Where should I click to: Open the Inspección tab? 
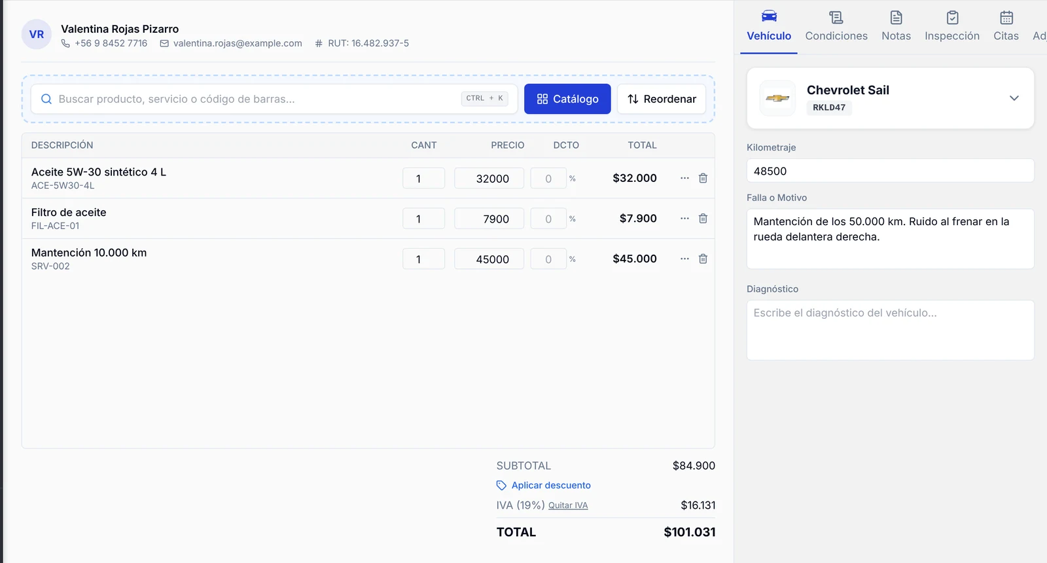point(952,26)
